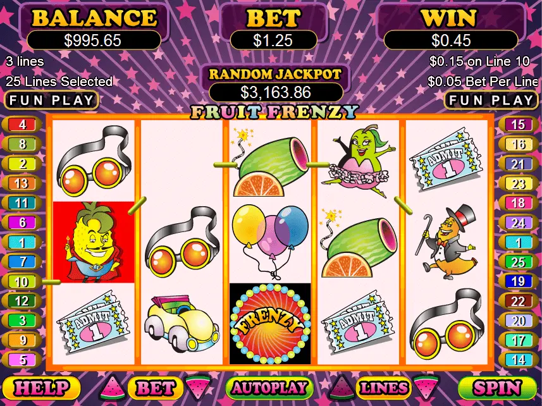
Task: Increase bet with the up watermelon arrow
Action: 113,387
